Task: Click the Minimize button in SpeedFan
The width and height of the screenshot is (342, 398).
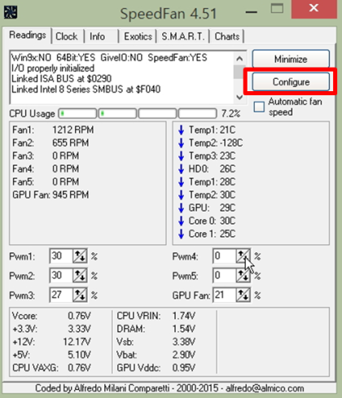Action: click(x=291, y=59)
